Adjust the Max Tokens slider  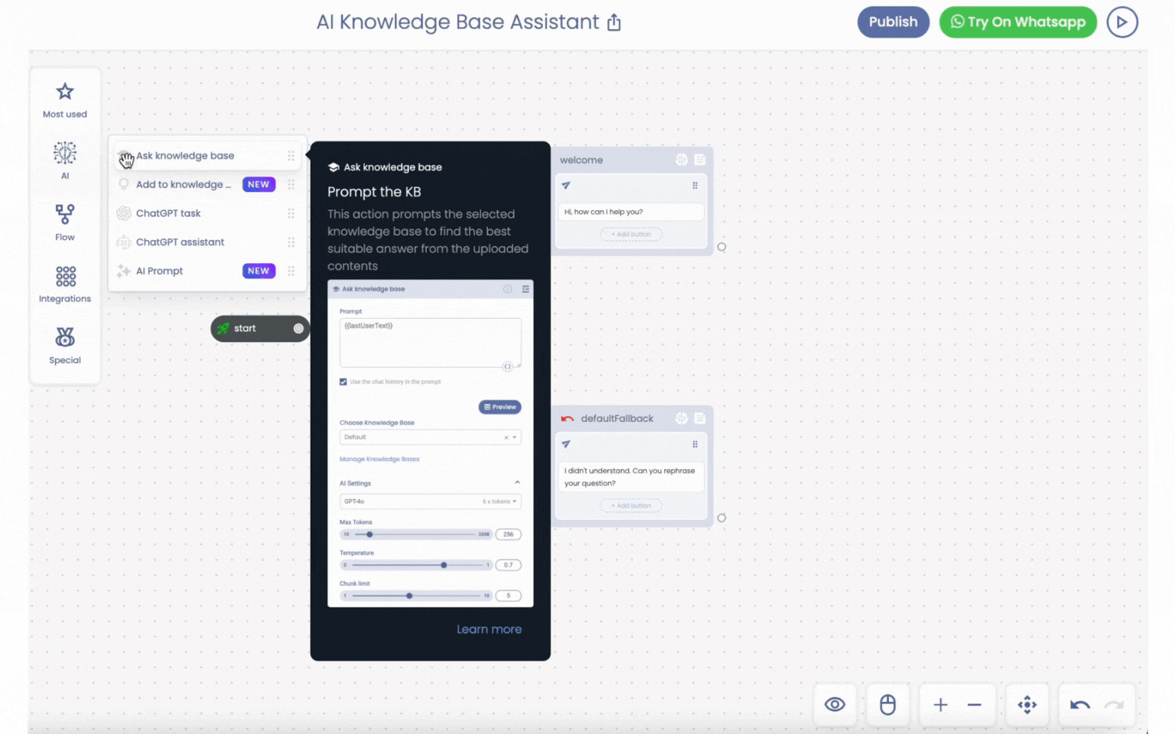[x=369, y=534]
